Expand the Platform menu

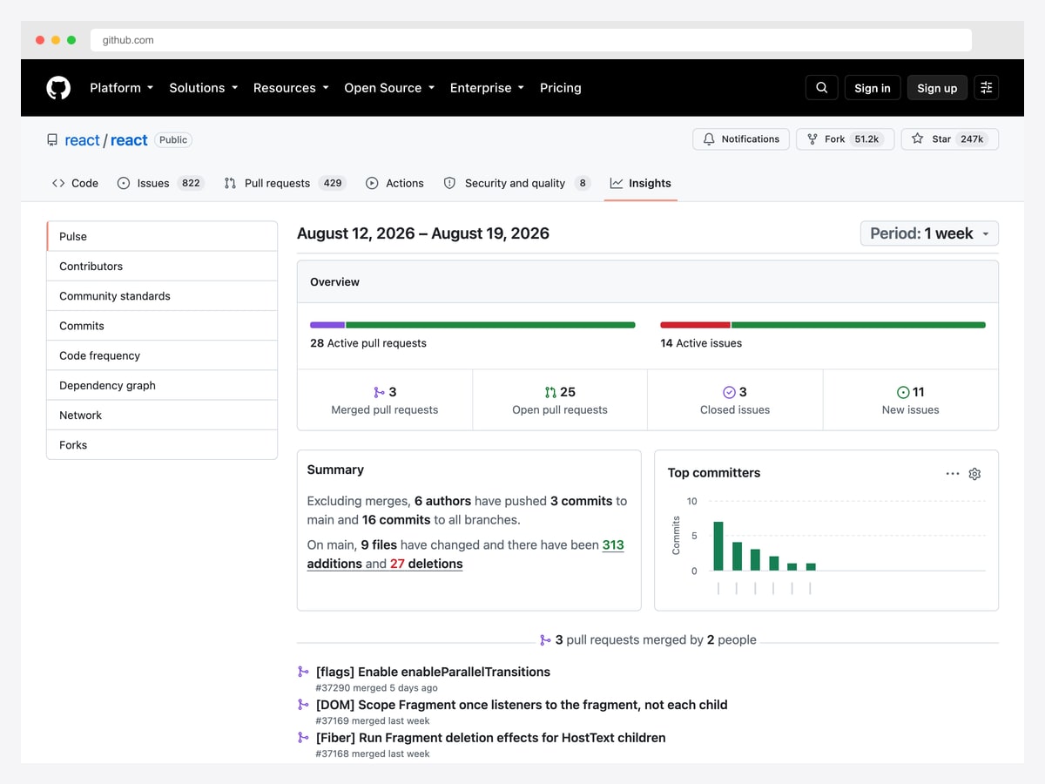pos(122,88)
